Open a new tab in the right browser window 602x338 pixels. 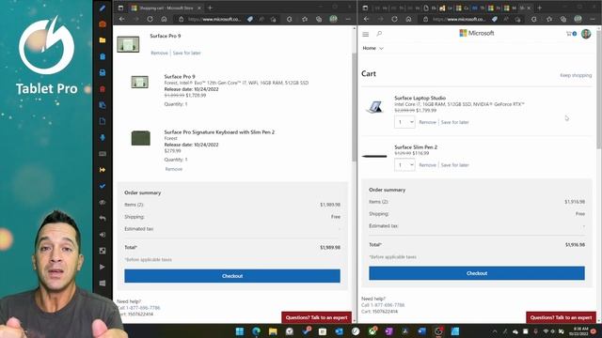point(539,8)
